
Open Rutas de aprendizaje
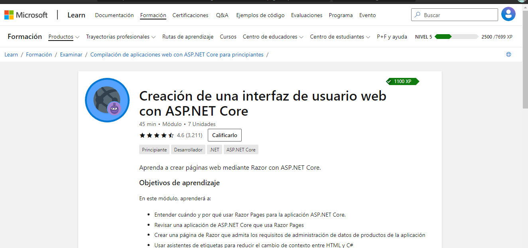point(188,37)
